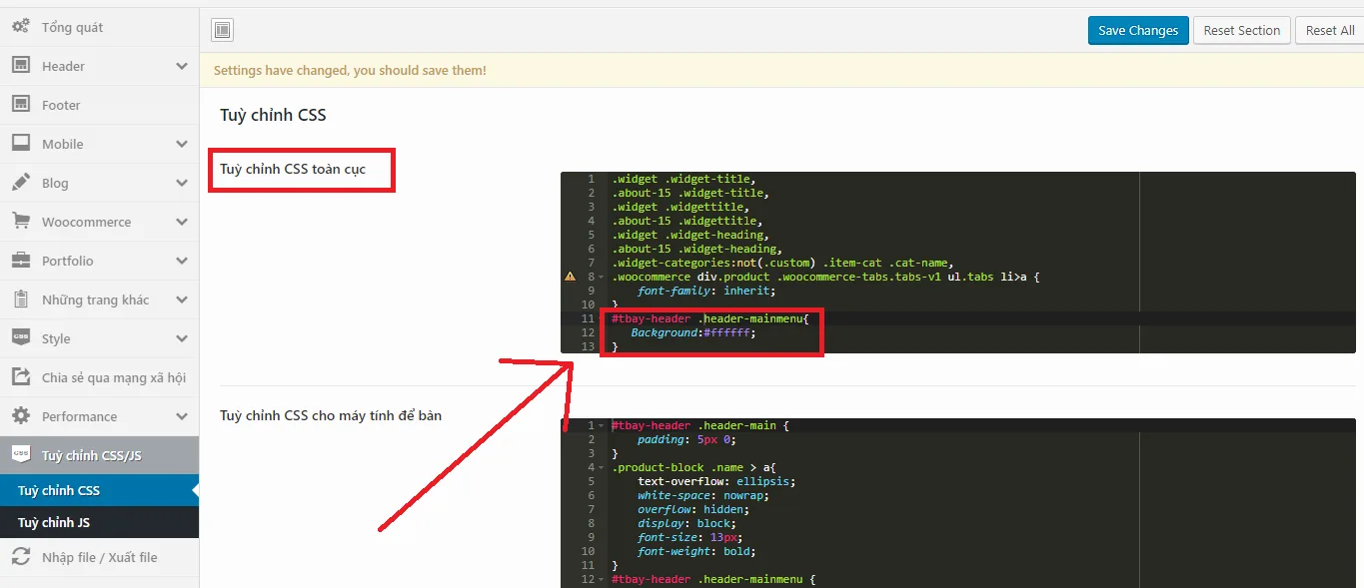Expand the Woocommerce menu chevron
Screen dimensions: 1364x588
click(181, 222)
